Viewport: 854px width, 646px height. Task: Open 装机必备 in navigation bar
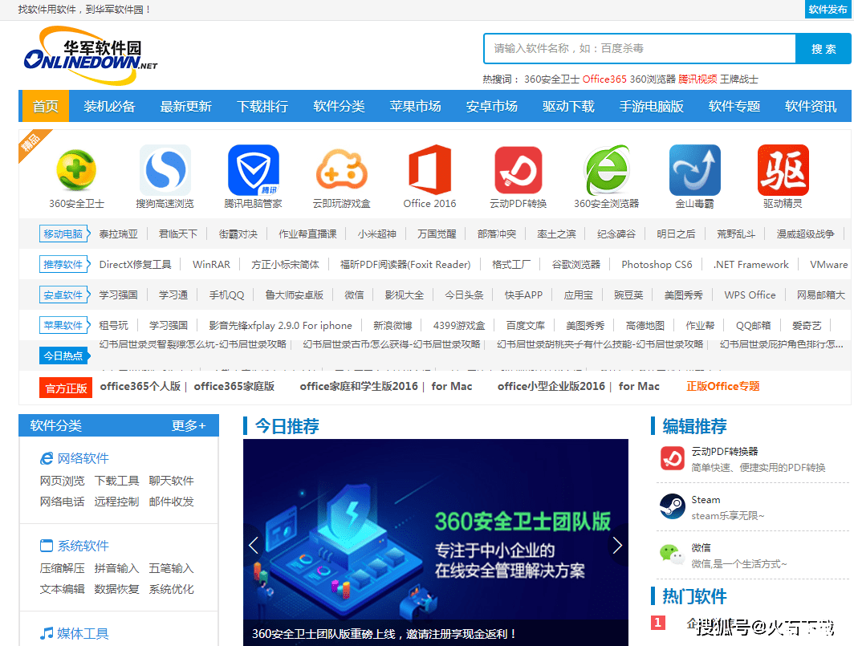(109, 106)
